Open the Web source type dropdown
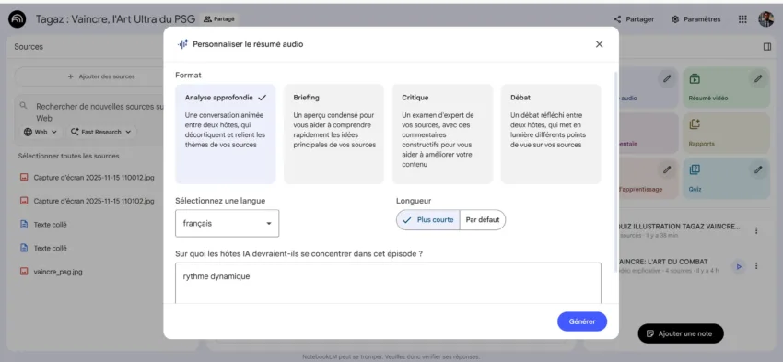Viewport: 783px width, 362px height. click(x=41, y=132)
